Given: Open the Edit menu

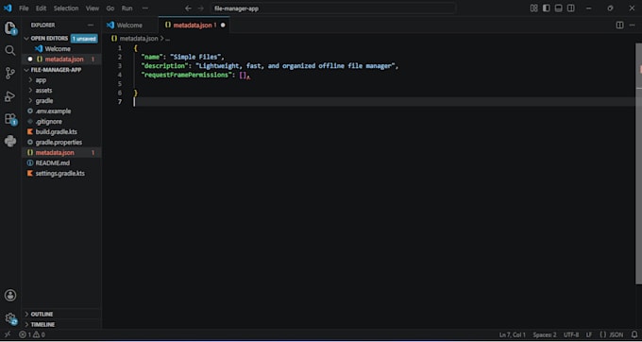Looking at the screenshot, I should pos(41,9).
